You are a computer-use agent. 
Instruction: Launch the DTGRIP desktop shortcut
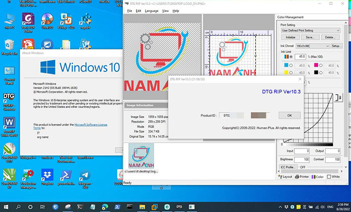pos(9,99)
